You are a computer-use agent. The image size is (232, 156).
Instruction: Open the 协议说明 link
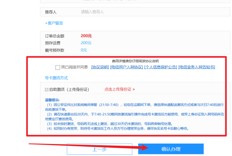[100, 67]
